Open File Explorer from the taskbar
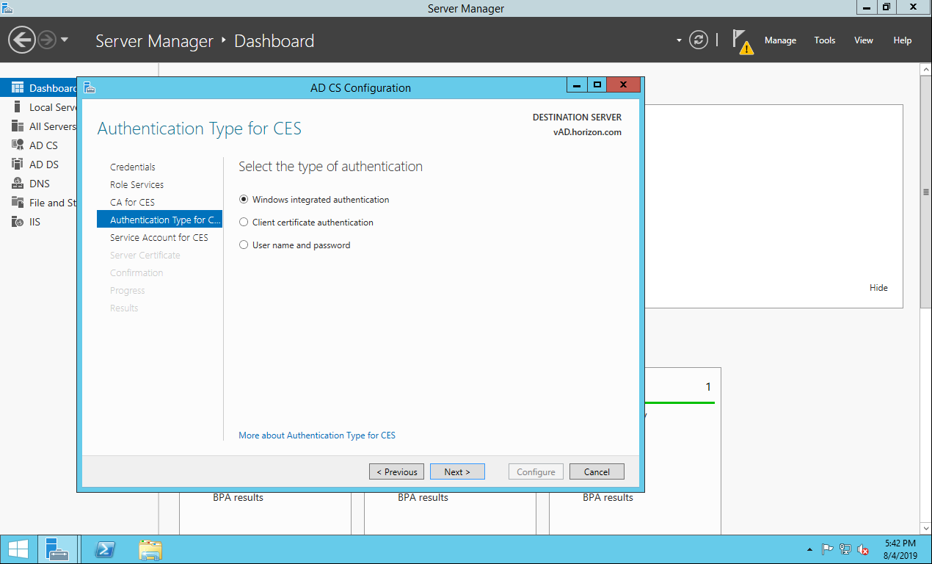The image size is (932, 564). point(150,549)
